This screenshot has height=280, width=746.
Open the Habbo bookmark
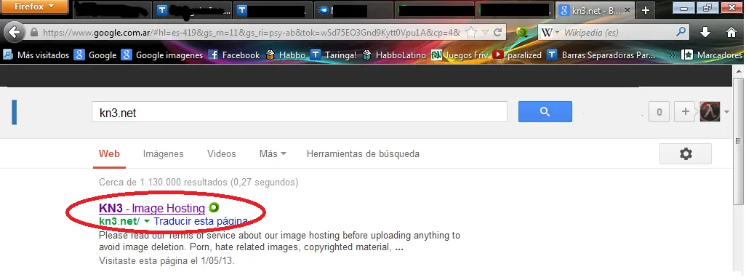tap(286, 55)
